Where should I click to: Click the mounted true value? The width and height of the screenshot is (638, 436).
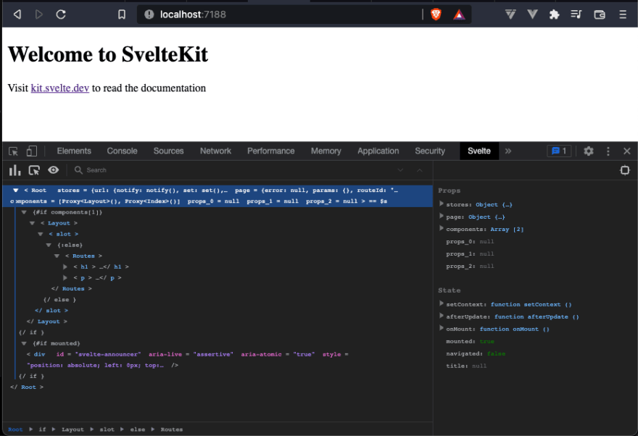tap(486, 341)
